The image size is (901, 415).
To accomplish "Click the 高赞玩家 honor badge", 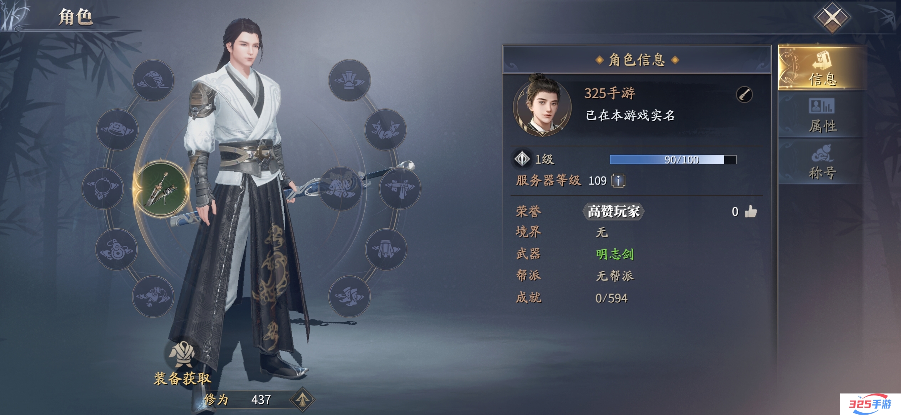I will pyautogui.click(x=613, y=211).
